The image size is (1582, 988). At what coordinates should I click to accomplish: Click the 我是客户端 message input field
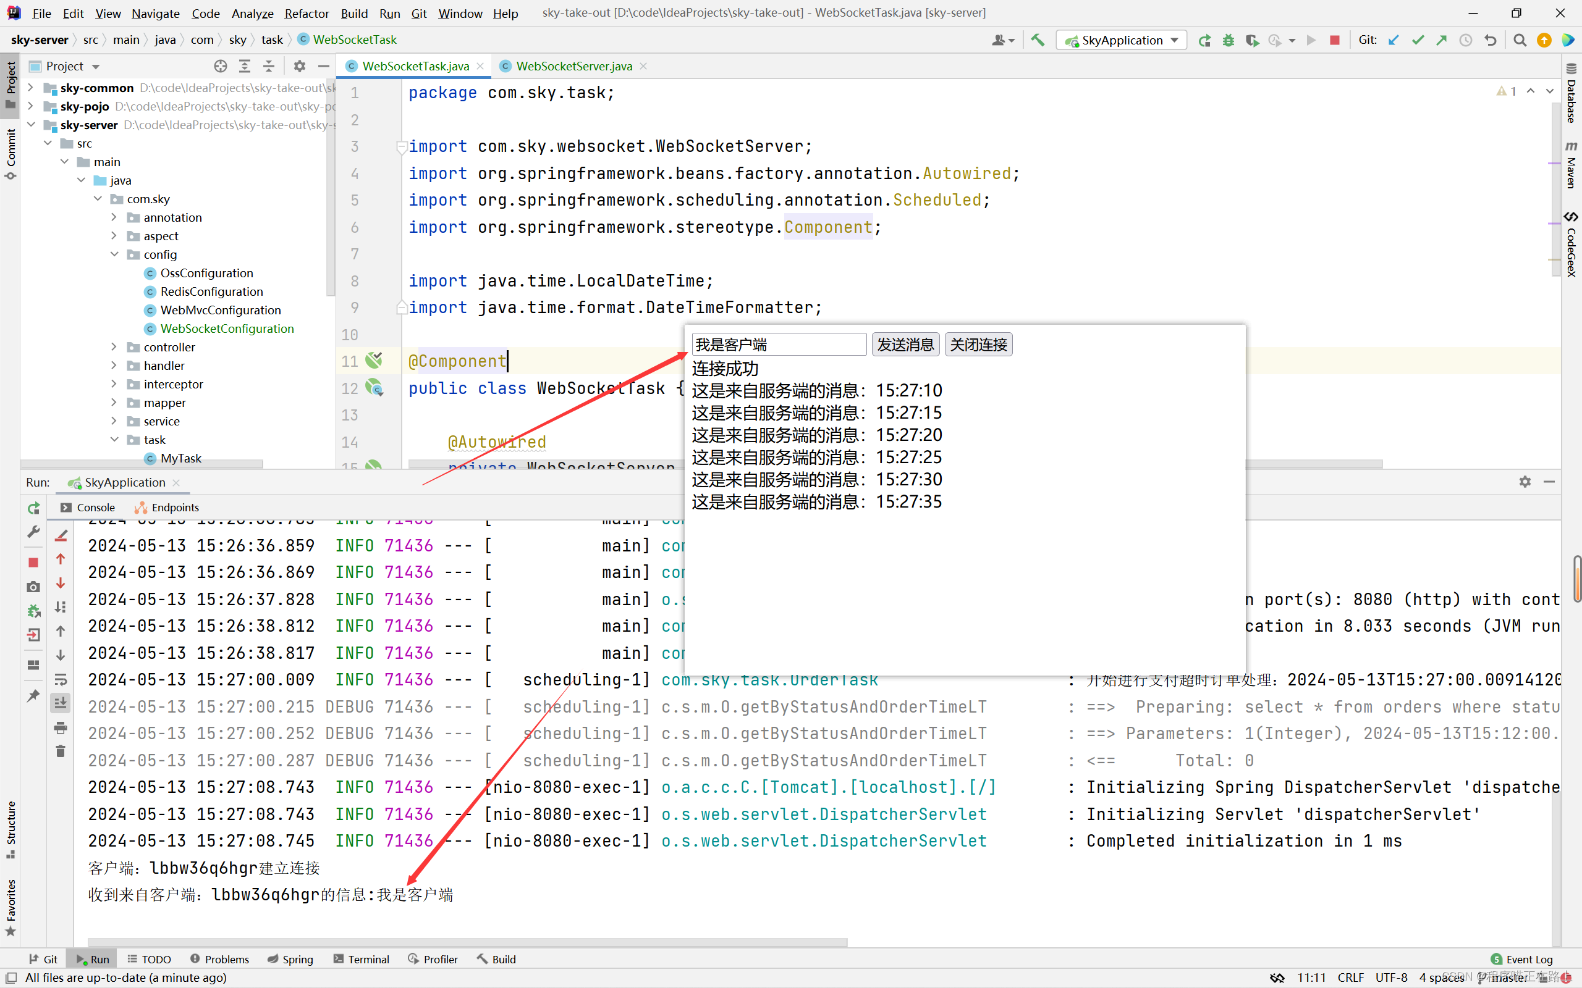coord(779,345)
